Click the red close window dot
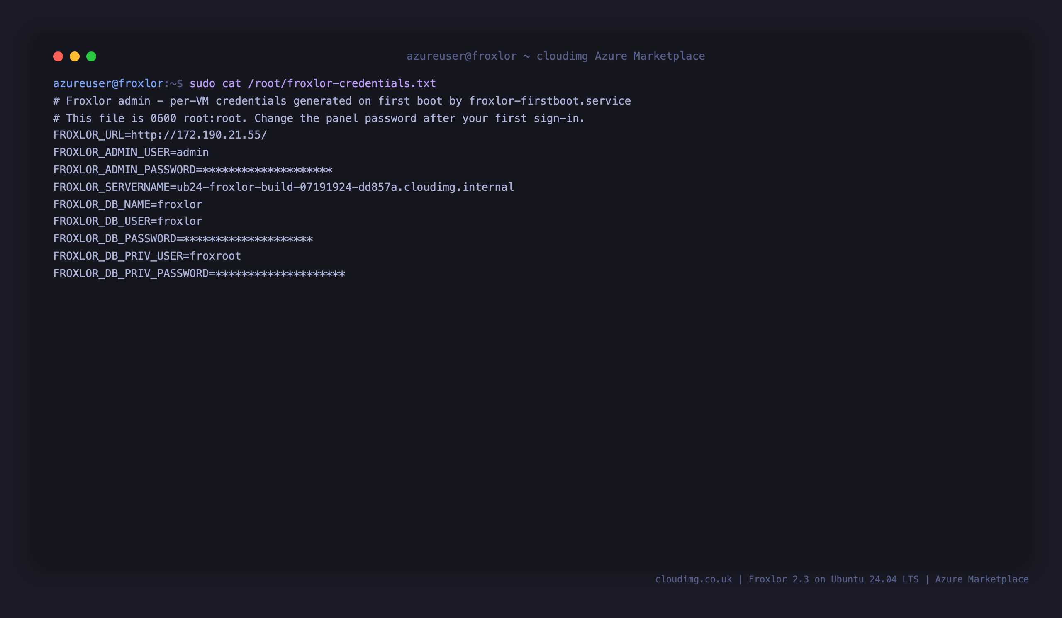The width and height of the screenshot is (1062, 618). click(58, 56)
